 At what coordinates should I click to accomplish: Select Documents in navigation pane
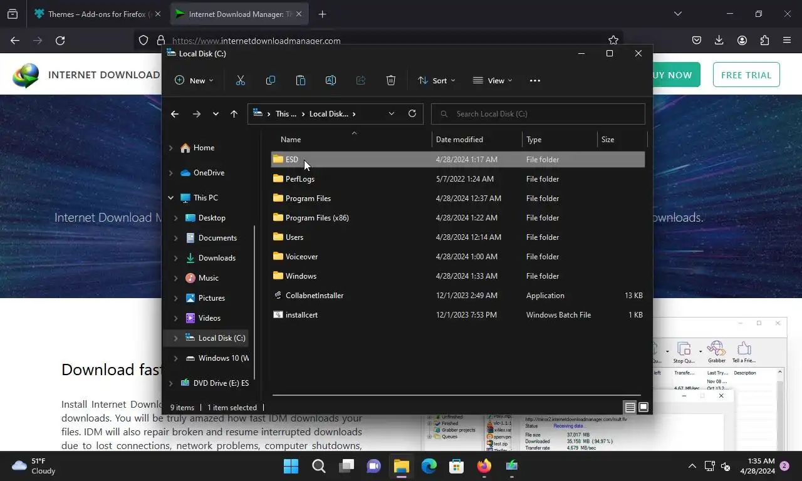click(217, 238)
